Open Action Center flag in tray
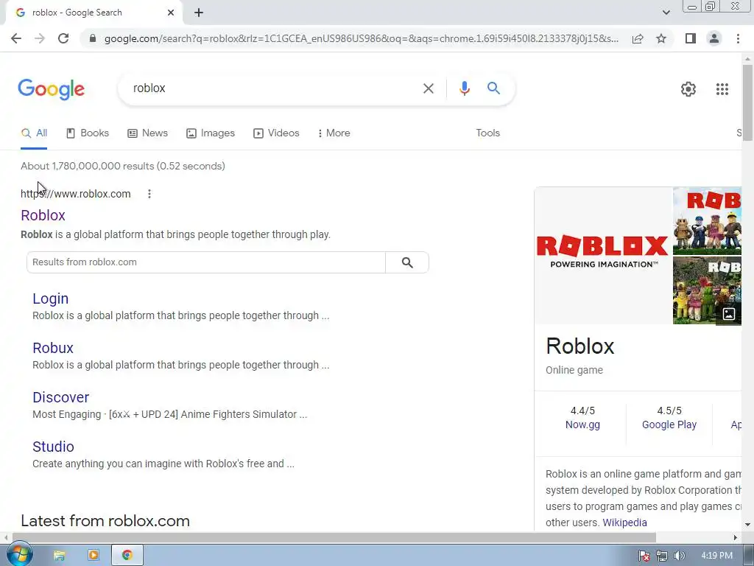The image size is (754, 566). tap(644, 556)
